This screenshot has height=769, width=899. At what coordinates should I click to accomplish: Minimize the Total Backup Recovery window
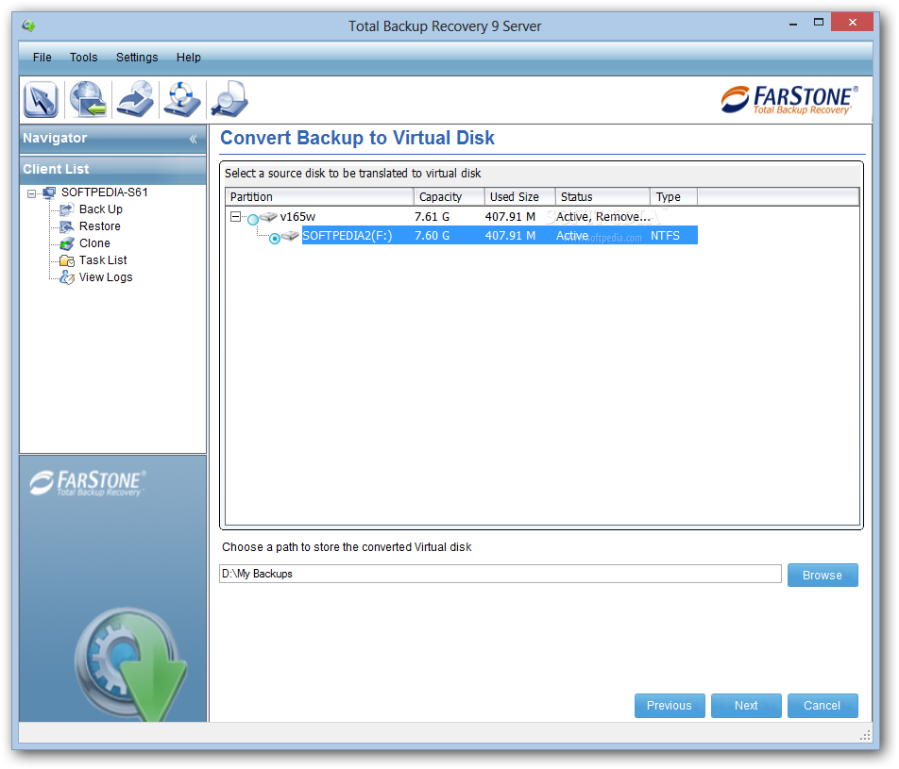pyautogui.click(x=793, y=25)
